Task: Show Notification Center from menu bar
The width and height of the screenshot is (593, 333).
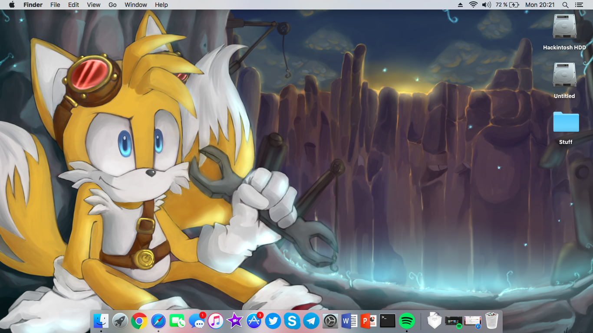Action: [x=579, y=5]
